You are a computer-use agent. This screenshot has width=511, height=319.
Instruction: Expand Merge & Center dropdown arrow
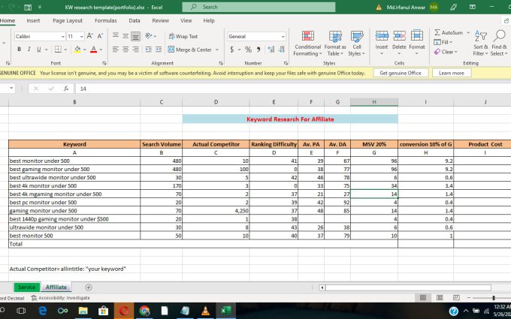[217, 50]
